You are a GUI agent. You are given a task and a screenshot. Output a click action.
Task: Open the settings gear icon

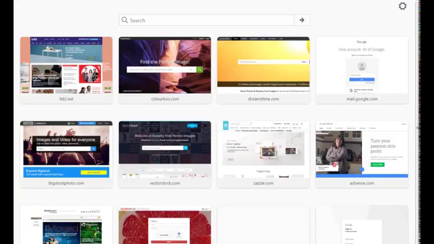(402, 6)
